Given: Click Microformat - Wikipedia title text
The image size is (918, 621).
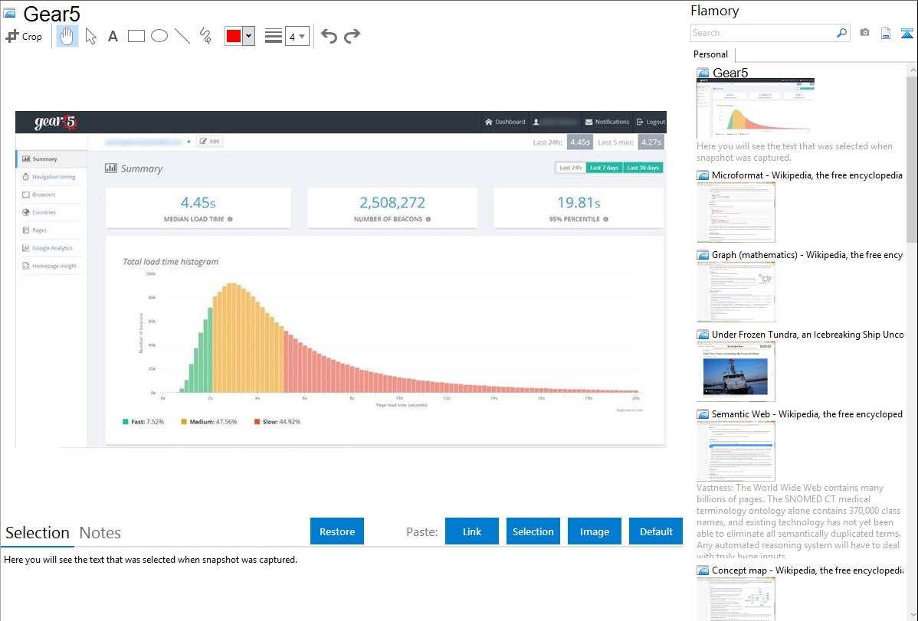Looking at the screenshot, I should (x=807, y=175).
